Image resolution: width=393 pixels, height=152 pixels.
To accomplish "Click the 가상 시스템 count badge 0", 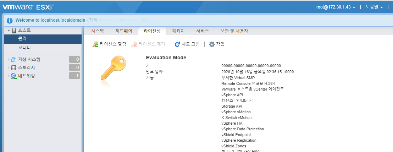I will click(x=74, y=60).
